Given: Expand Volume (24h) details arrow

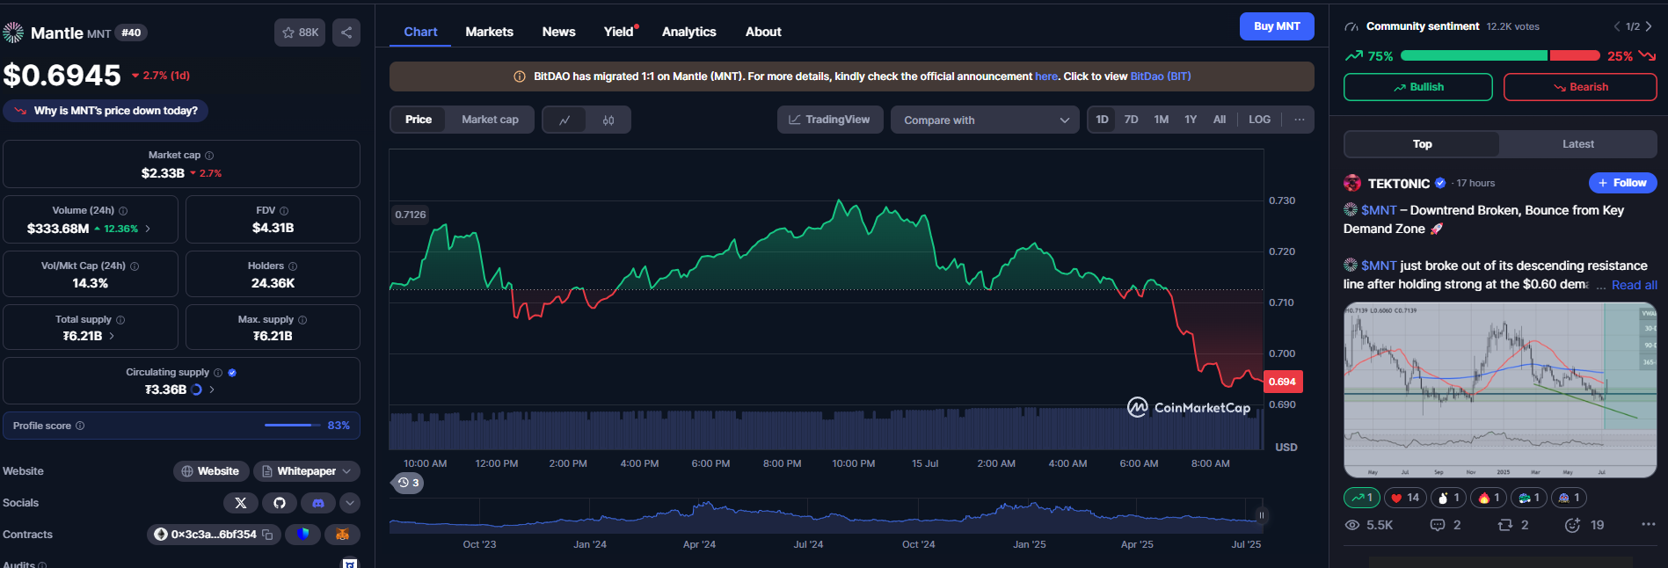Looking at the screenshot, I should [x=148, y=229].
